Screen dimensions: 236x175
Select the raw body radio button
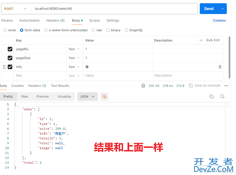coord(93,30)
